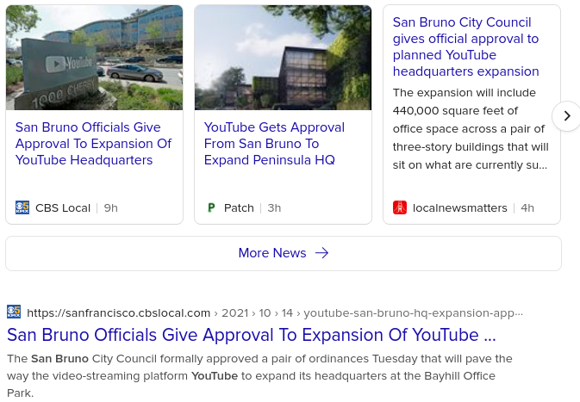This screenshot has height=402, width=580.
Task: Open the YouTube sign building thumbnail image
Action: pos(94,58)
